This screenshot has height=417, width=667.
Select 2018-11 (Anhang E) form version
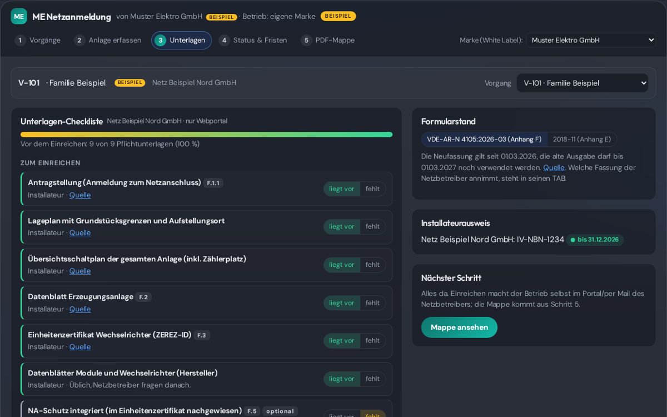pos(582,140)
